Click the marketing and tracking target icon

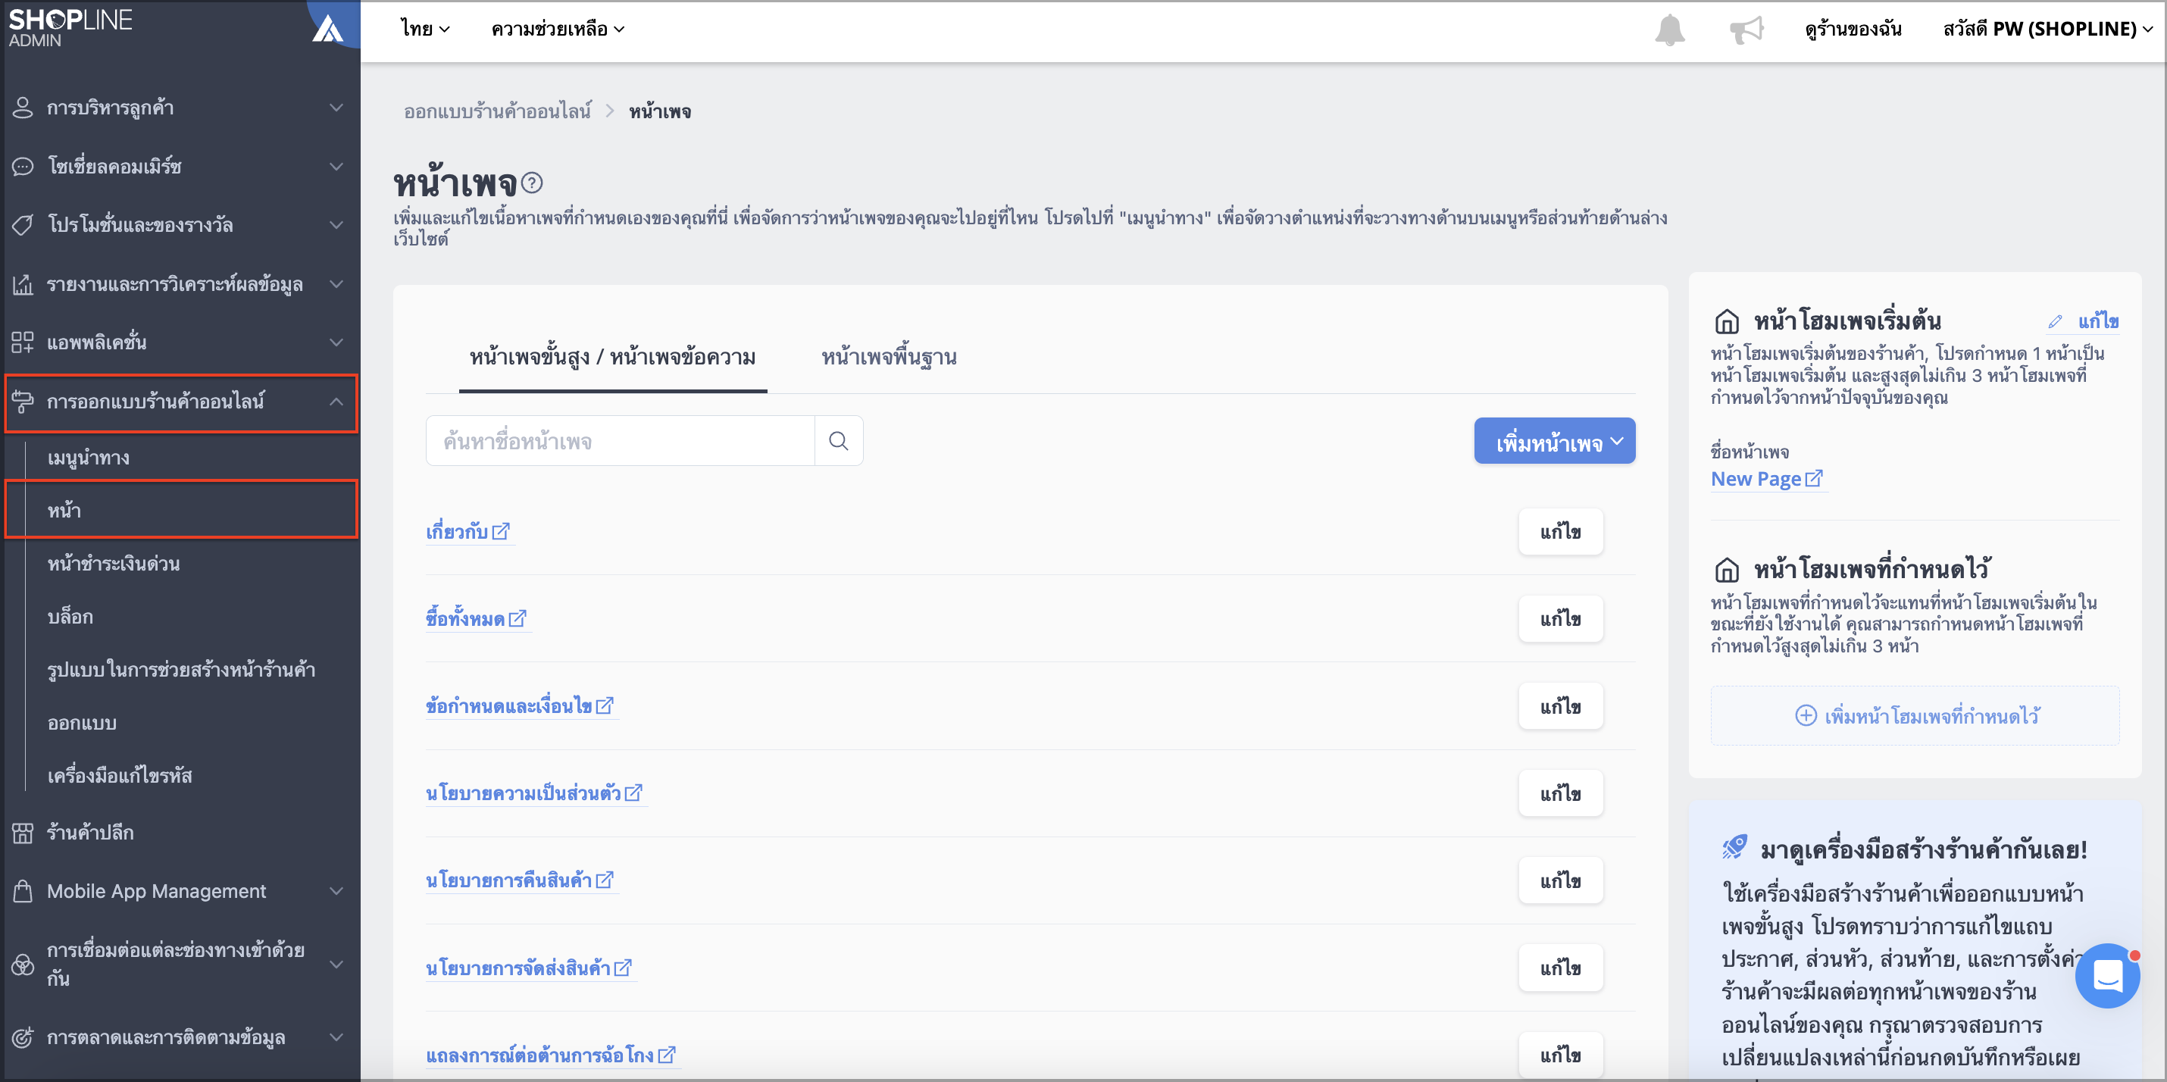[x=23, y=1037]
